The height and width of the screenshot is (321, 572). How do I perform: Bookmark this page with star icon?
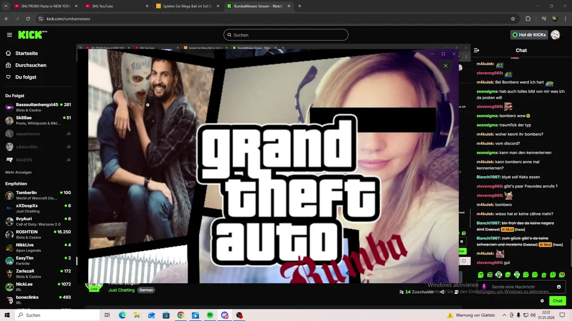(513, 19)
